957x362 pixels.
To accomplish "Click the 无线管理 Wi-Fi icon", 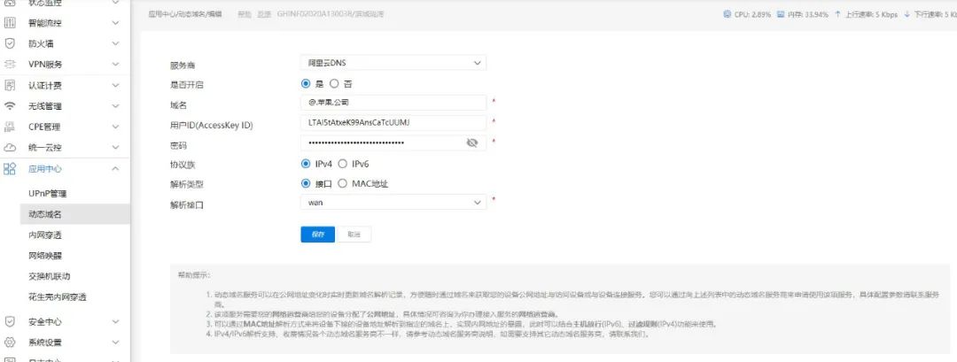I will (10, 106).
